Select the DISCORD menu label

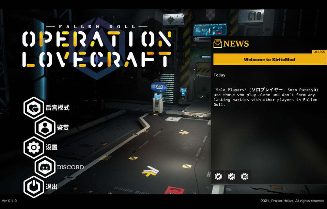[71, 167]
